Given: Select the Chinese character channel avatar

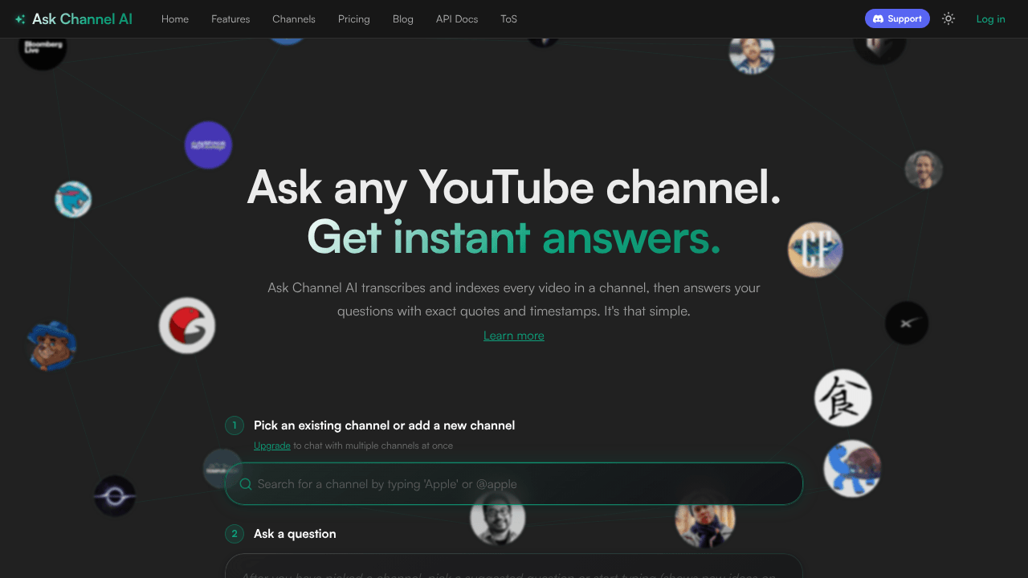Looking at the screenshot, I should click(x=842, y=398).
